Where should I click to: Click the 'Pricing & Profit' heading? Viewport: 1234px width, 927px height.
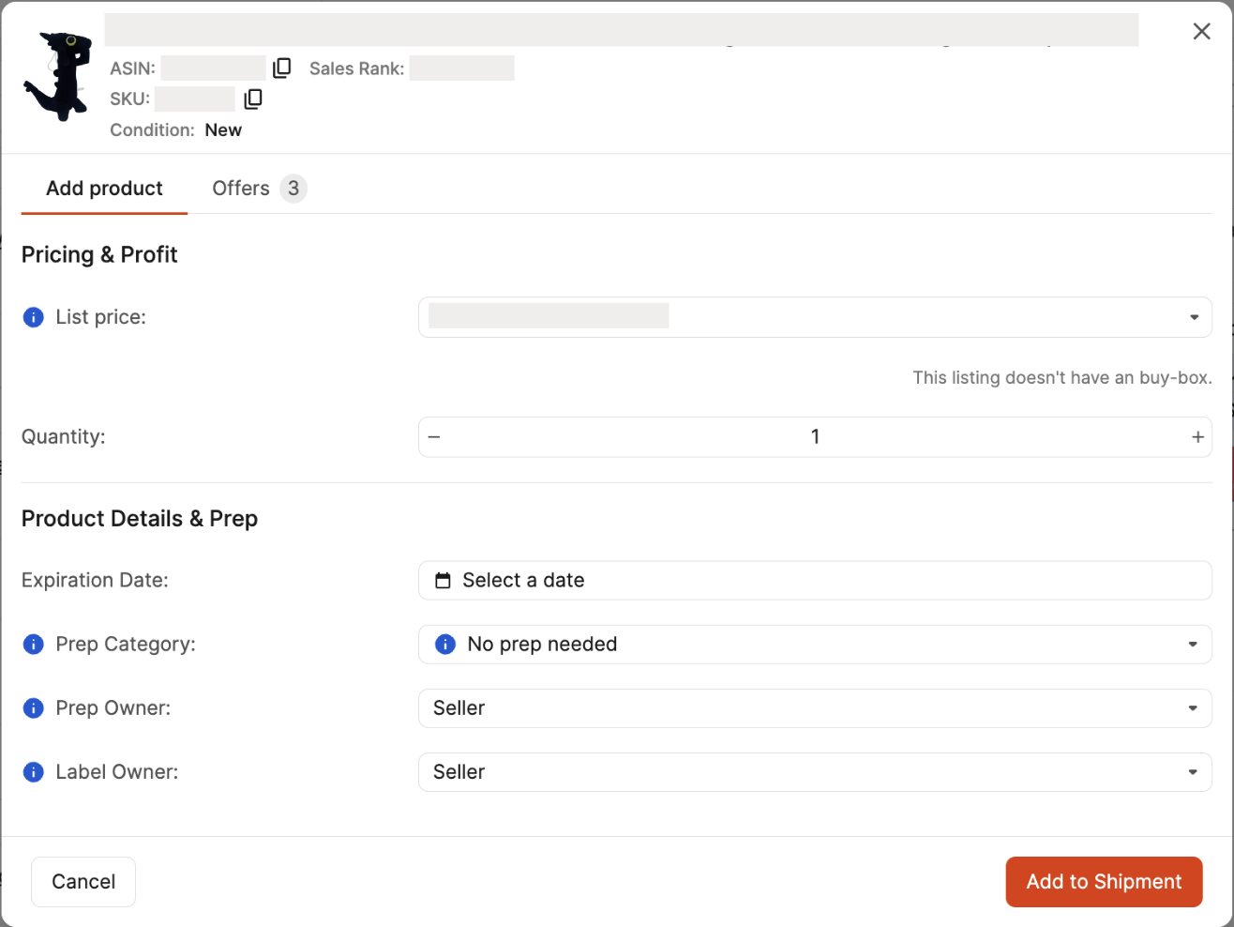click(99, 255)
